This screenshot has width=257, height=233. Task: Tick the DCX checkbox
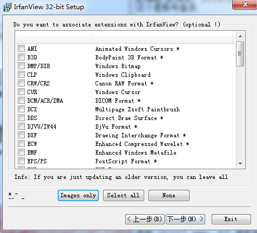tap(21, 109)
